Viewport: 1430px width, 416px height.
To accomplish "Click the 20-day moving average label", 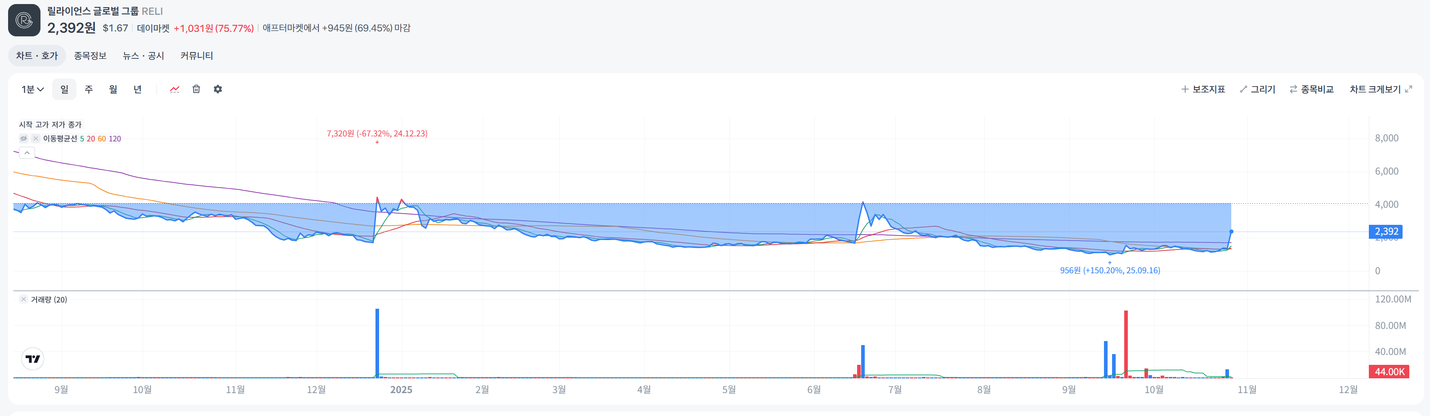I will coord(90,139).
